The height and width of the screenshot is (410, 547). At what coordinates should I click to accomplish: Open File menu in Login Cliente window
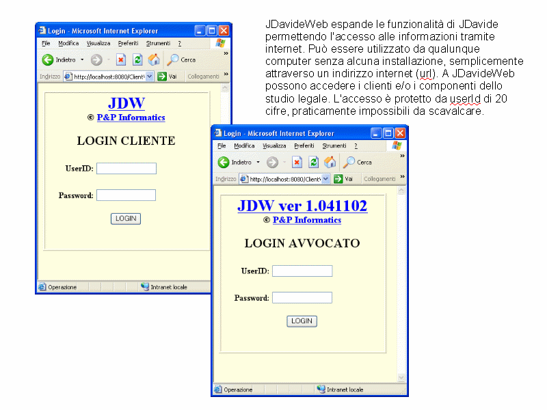click(46, 43)
